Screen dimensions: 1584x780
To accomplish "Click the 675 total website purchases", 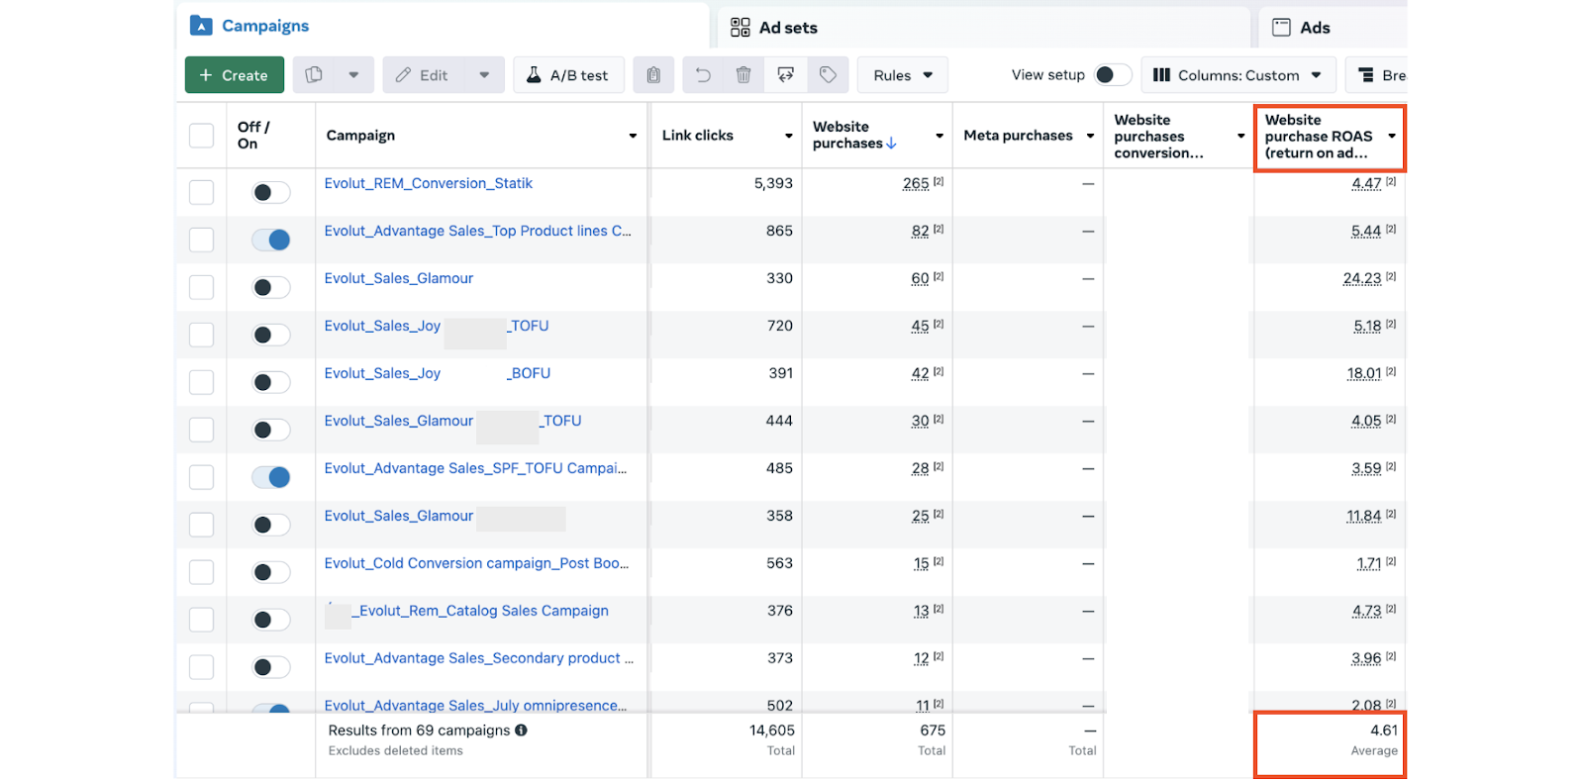I will pos(933,731).
